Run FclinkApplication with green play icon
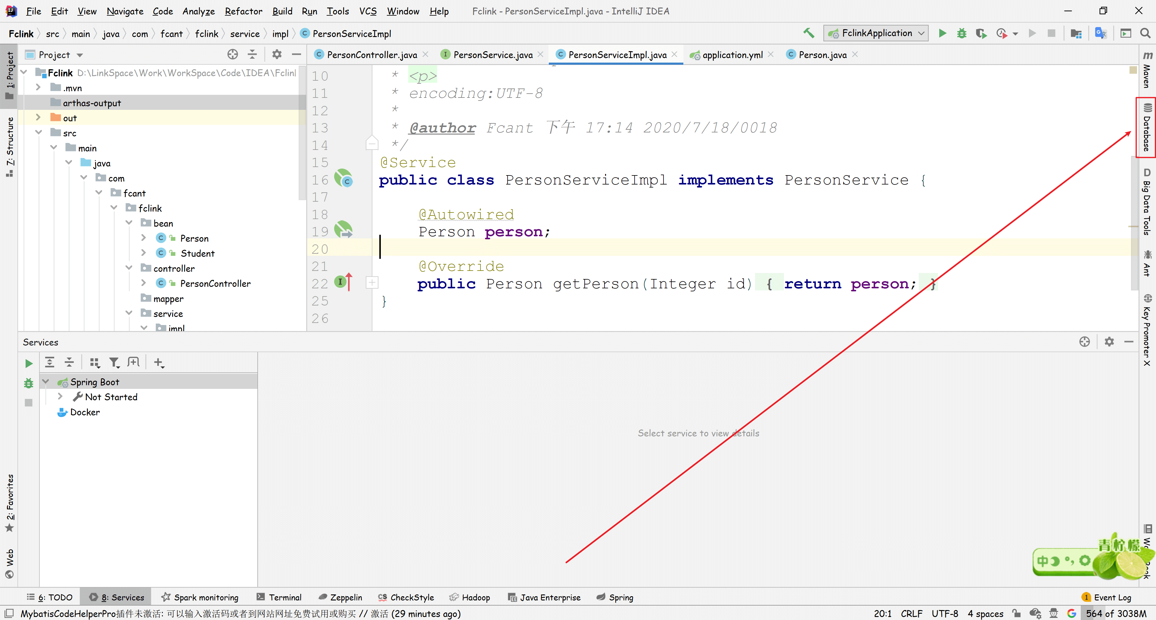Image resolution: width=1156 pixels, height=620 pixels. pos(942,33)
